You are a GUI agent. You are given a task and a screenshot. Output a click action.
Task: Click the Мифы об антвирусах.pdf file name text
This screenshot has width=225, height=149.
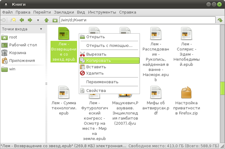pos(156,108)
